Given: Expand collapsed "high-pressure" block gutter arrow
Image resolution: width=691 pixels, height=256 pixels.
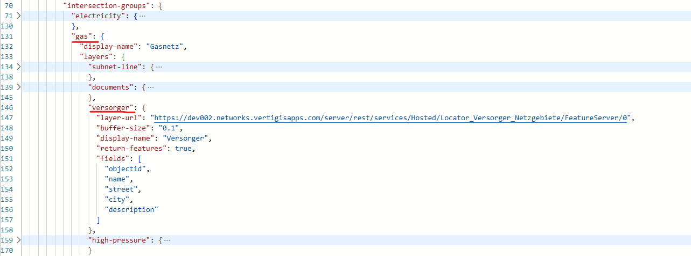Looking at the screenshot, I should point(19,240).
